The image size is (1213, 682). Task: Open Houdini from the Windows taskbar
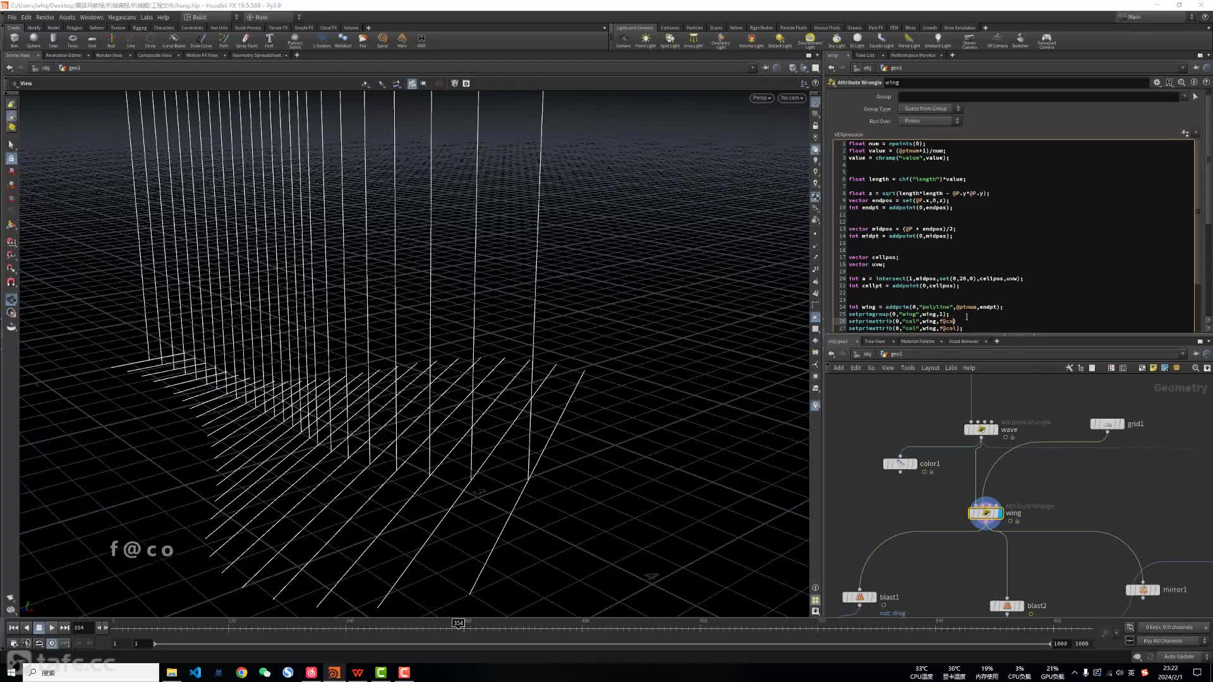[x=334, y=673]
